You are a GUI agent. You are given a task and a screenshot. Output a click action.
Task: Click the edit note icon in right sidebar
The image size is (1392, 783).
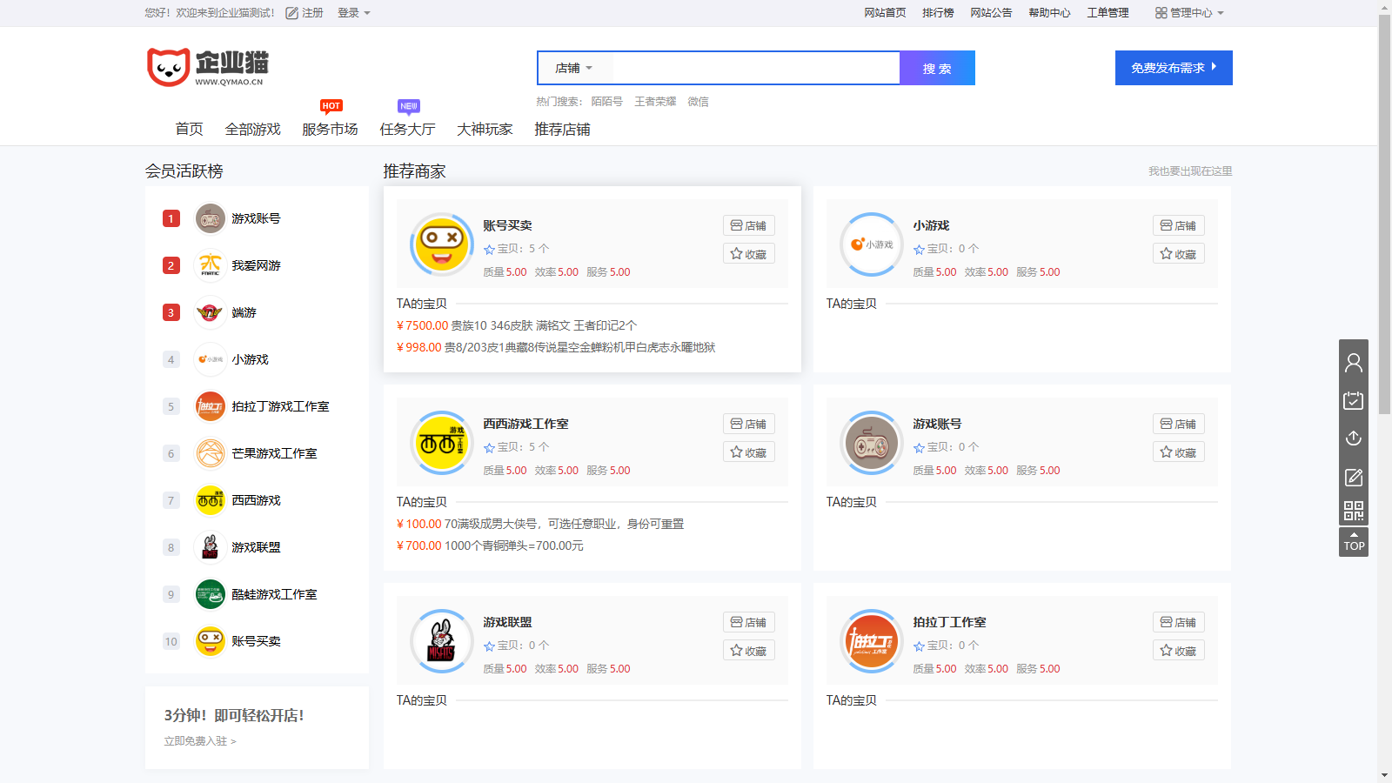pos(1353,477)
